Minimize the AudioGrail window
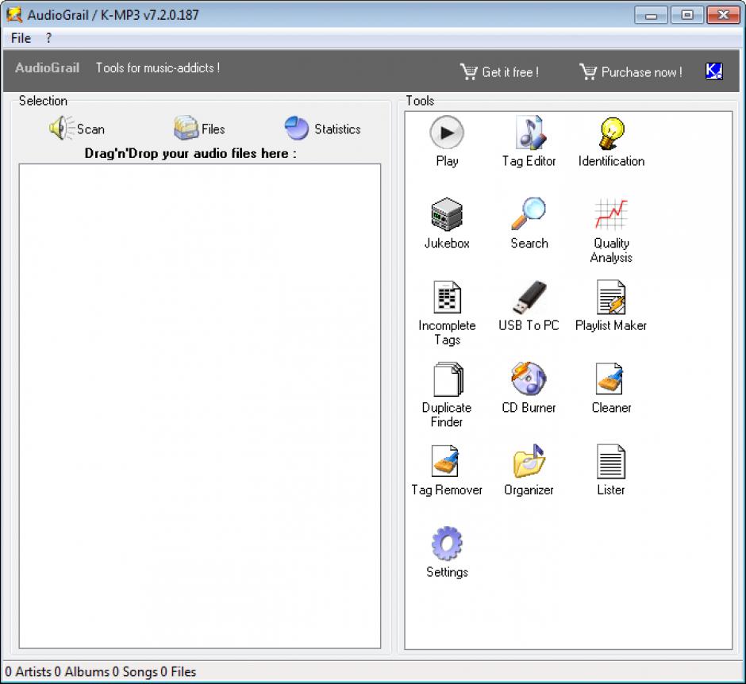The height and width of the screenshot is (684, 746). point(651,15)
